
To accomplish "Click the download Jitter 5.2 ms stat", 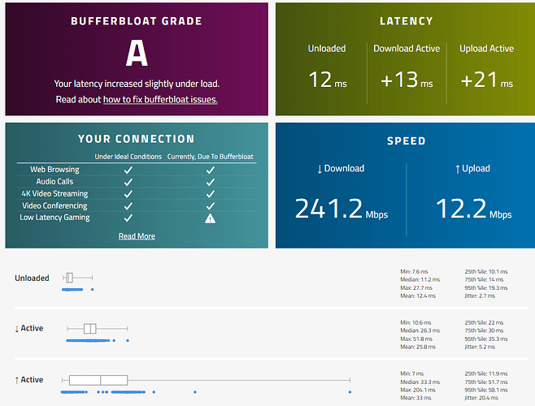I will pyautogui.click(x=480, y=347).
